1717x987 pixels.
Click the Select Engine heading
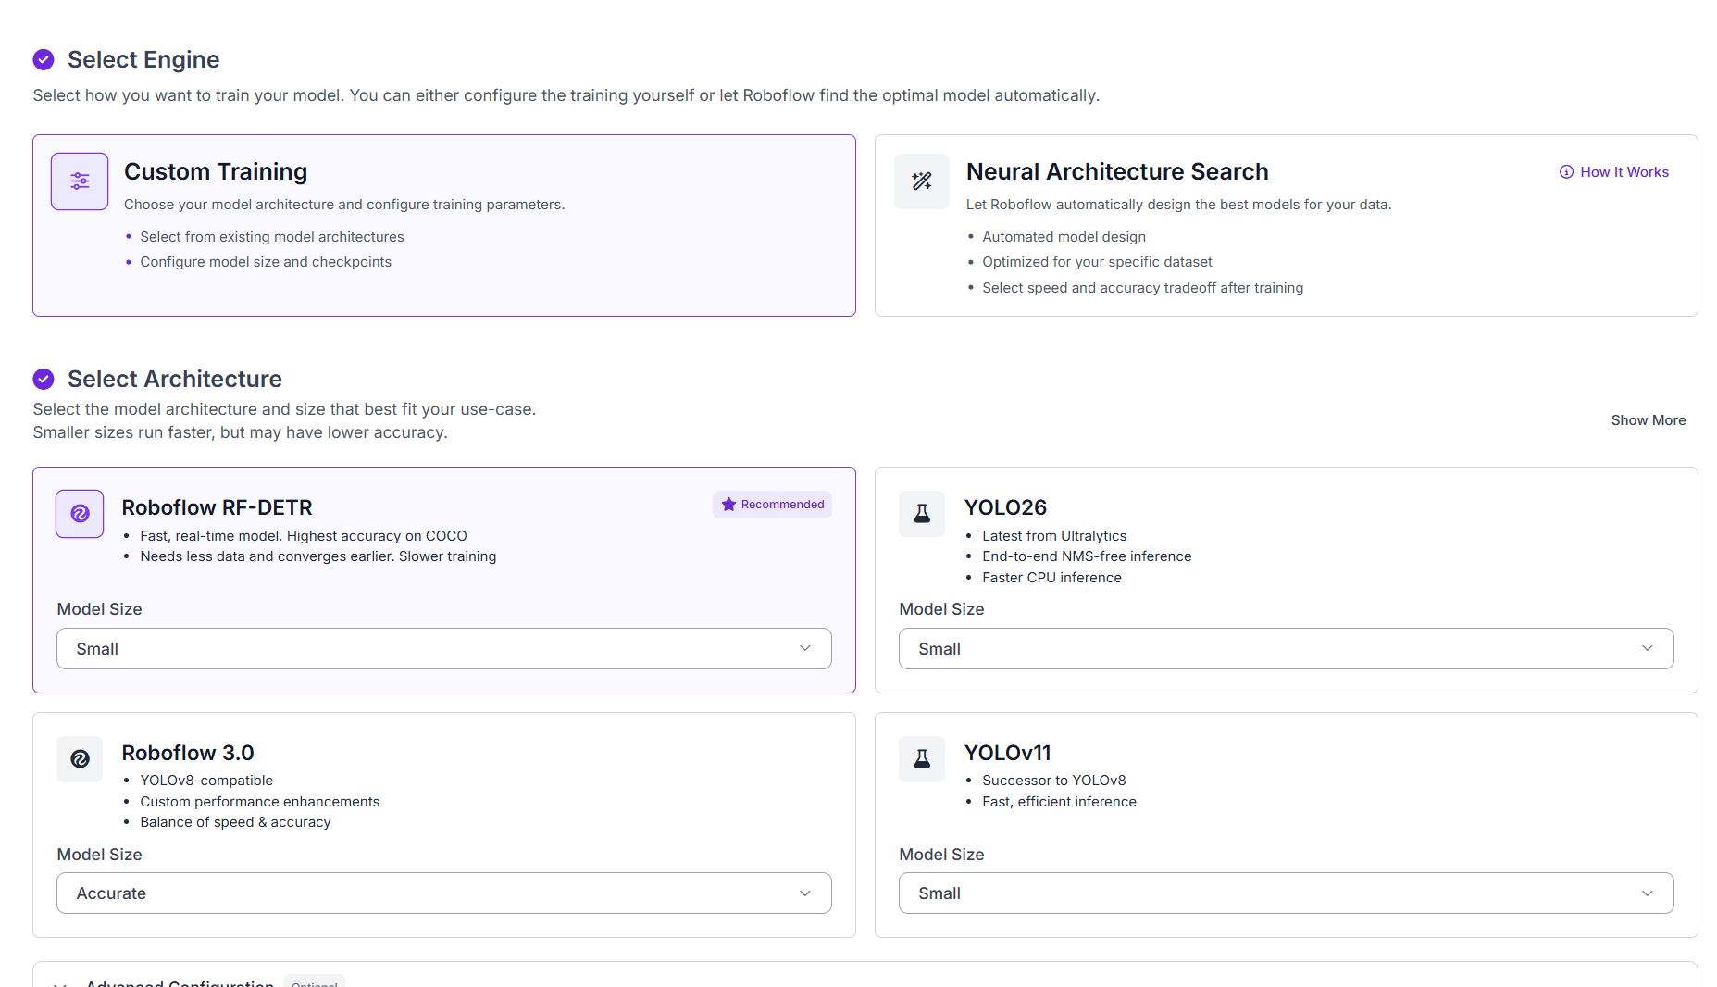143,60
